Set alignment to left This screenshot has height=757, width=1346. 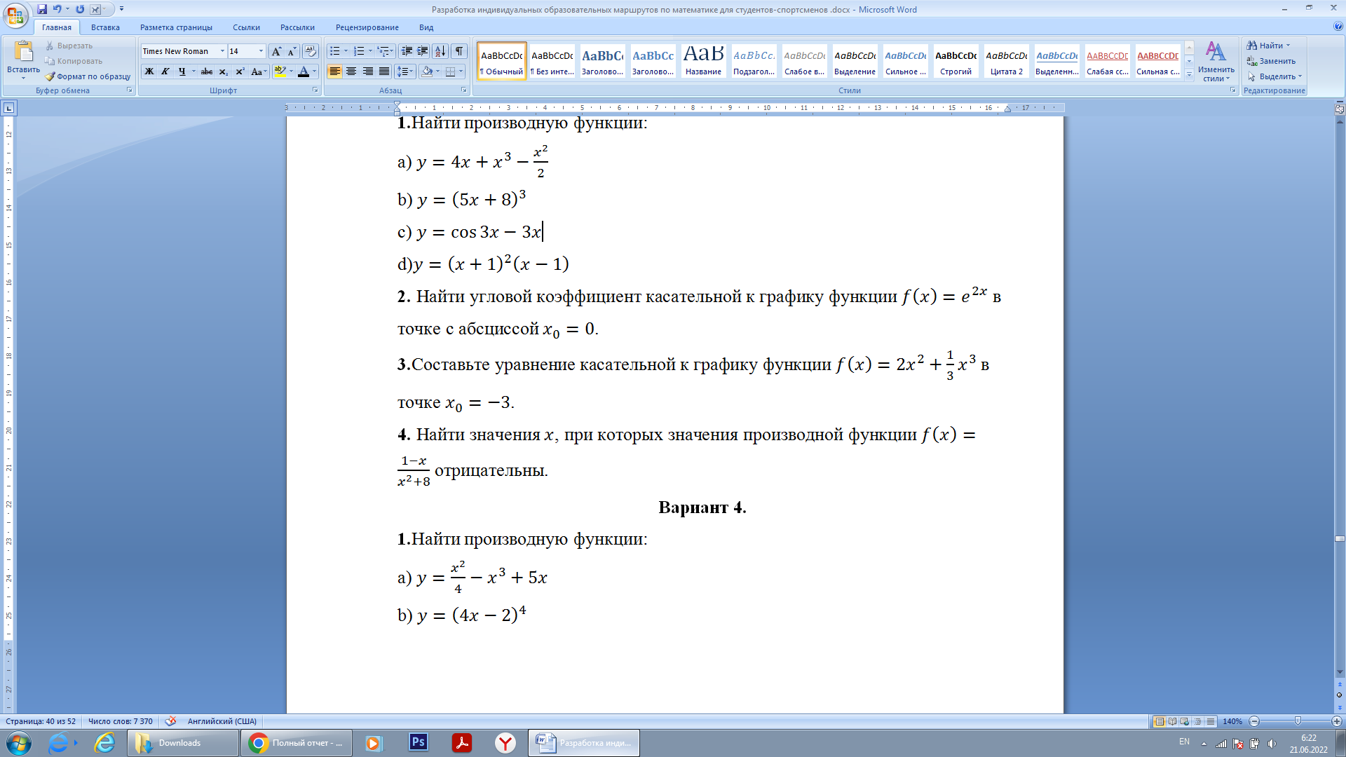335,71
